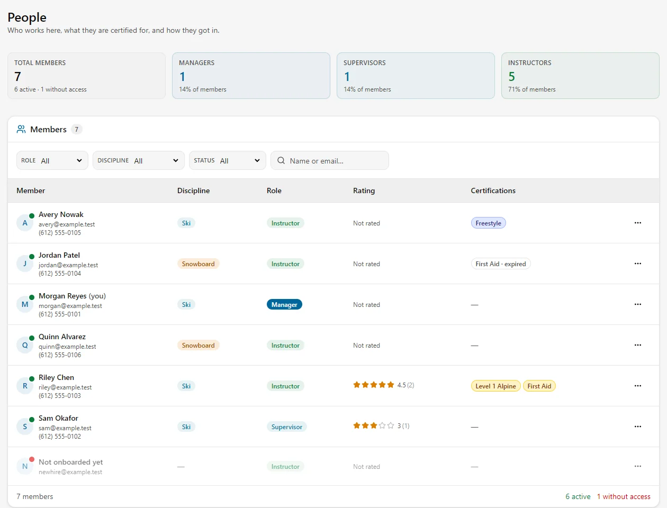Open actions menu for Jordan Patel
Viewport: 667px width, 508px height.
point(637,264)
